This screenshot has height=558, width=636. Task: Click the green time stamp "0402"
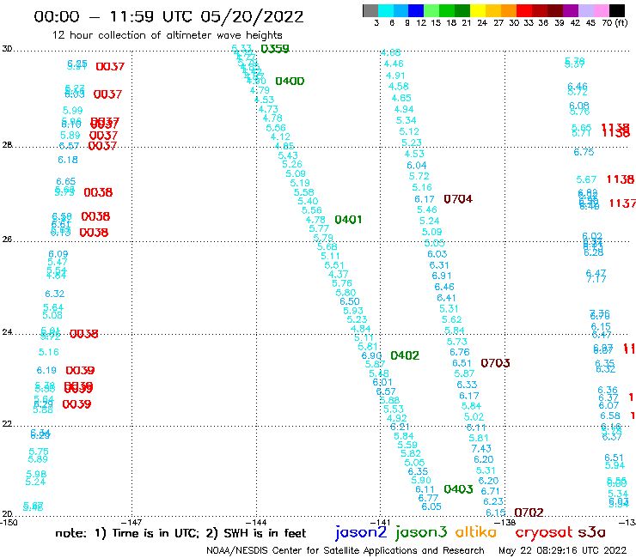(x=405, y=355)
